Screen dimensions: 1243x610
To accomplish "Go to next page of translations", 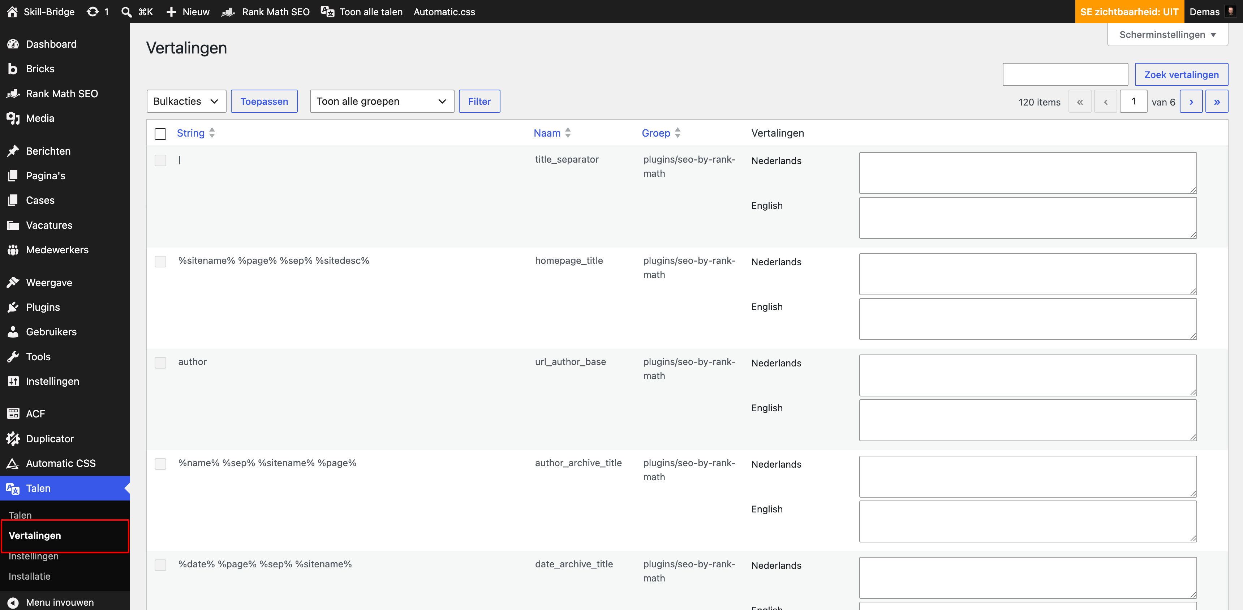I will click(x=1191, y=101).
